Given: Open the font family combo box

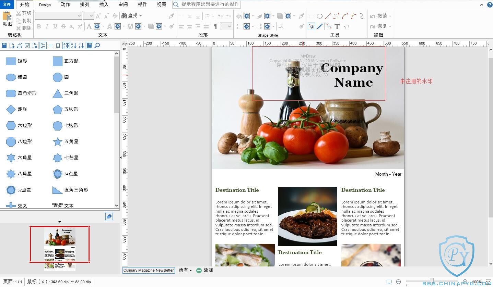Looking at the screenshot, I should click(59, 16).
